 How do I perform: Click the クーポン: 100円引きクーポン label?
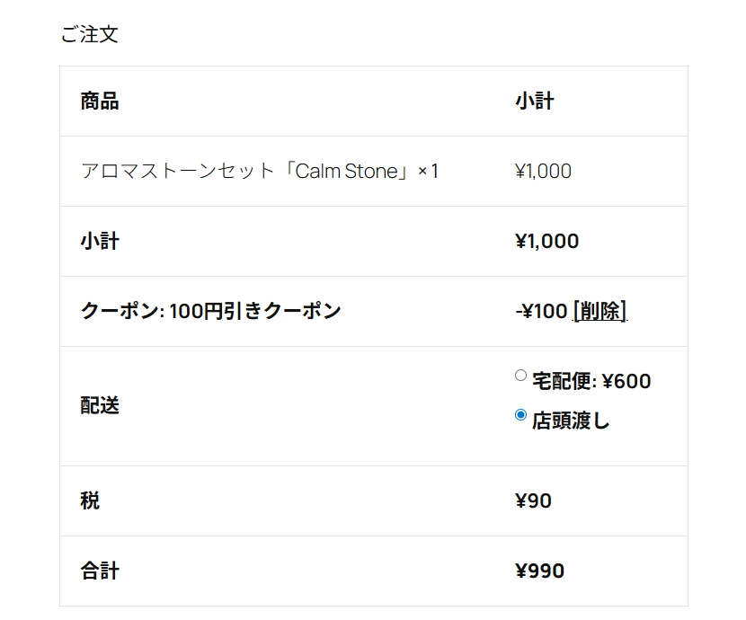click(x=210, y=312)
